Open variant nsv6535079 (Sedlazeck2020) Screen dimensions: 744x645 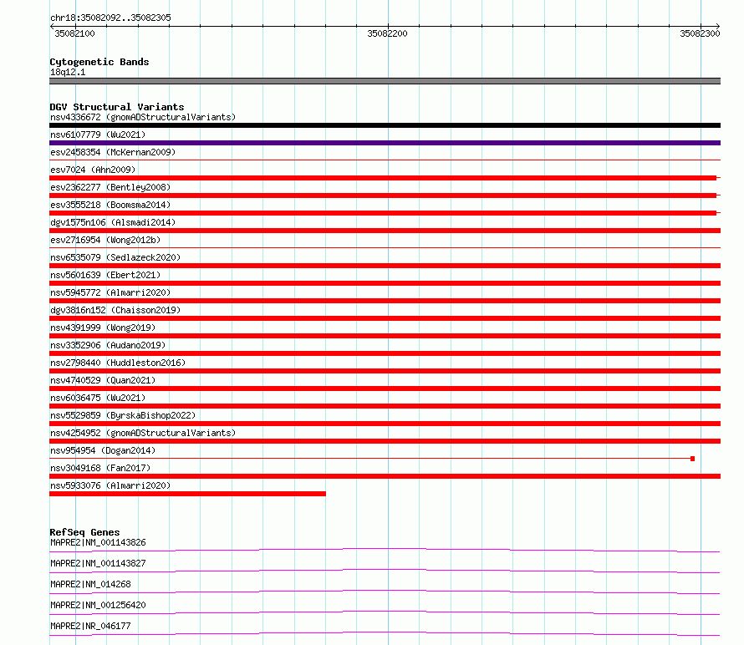pyautogui.click(x=115, y=257)
